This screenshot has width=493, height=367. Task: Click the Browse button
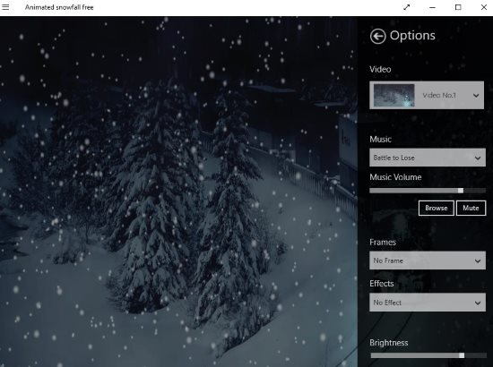(x=437, y=208)
